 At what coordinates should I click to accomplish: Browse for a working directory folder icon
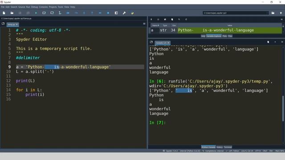pyautogui.click(x=273, y=13)
